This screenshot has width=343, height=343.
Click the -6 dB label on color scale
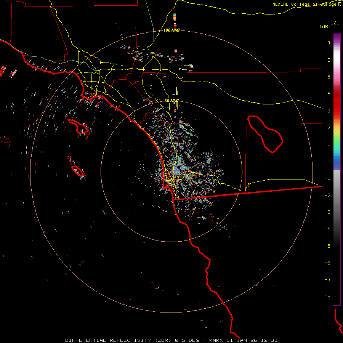click(x=327, y=263)
